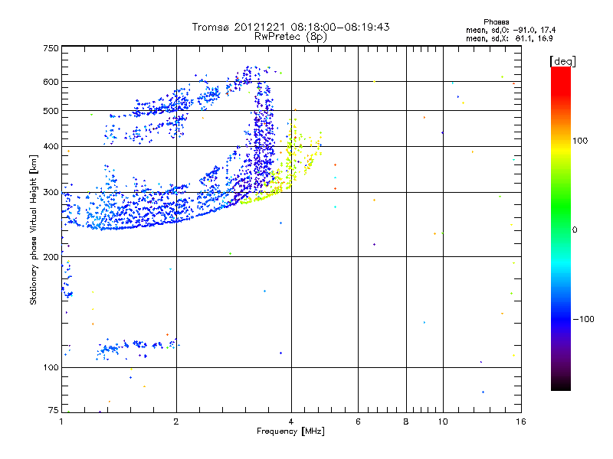
Task: Click the "4" tick label on the frequency axis
Action: (291, 422)
